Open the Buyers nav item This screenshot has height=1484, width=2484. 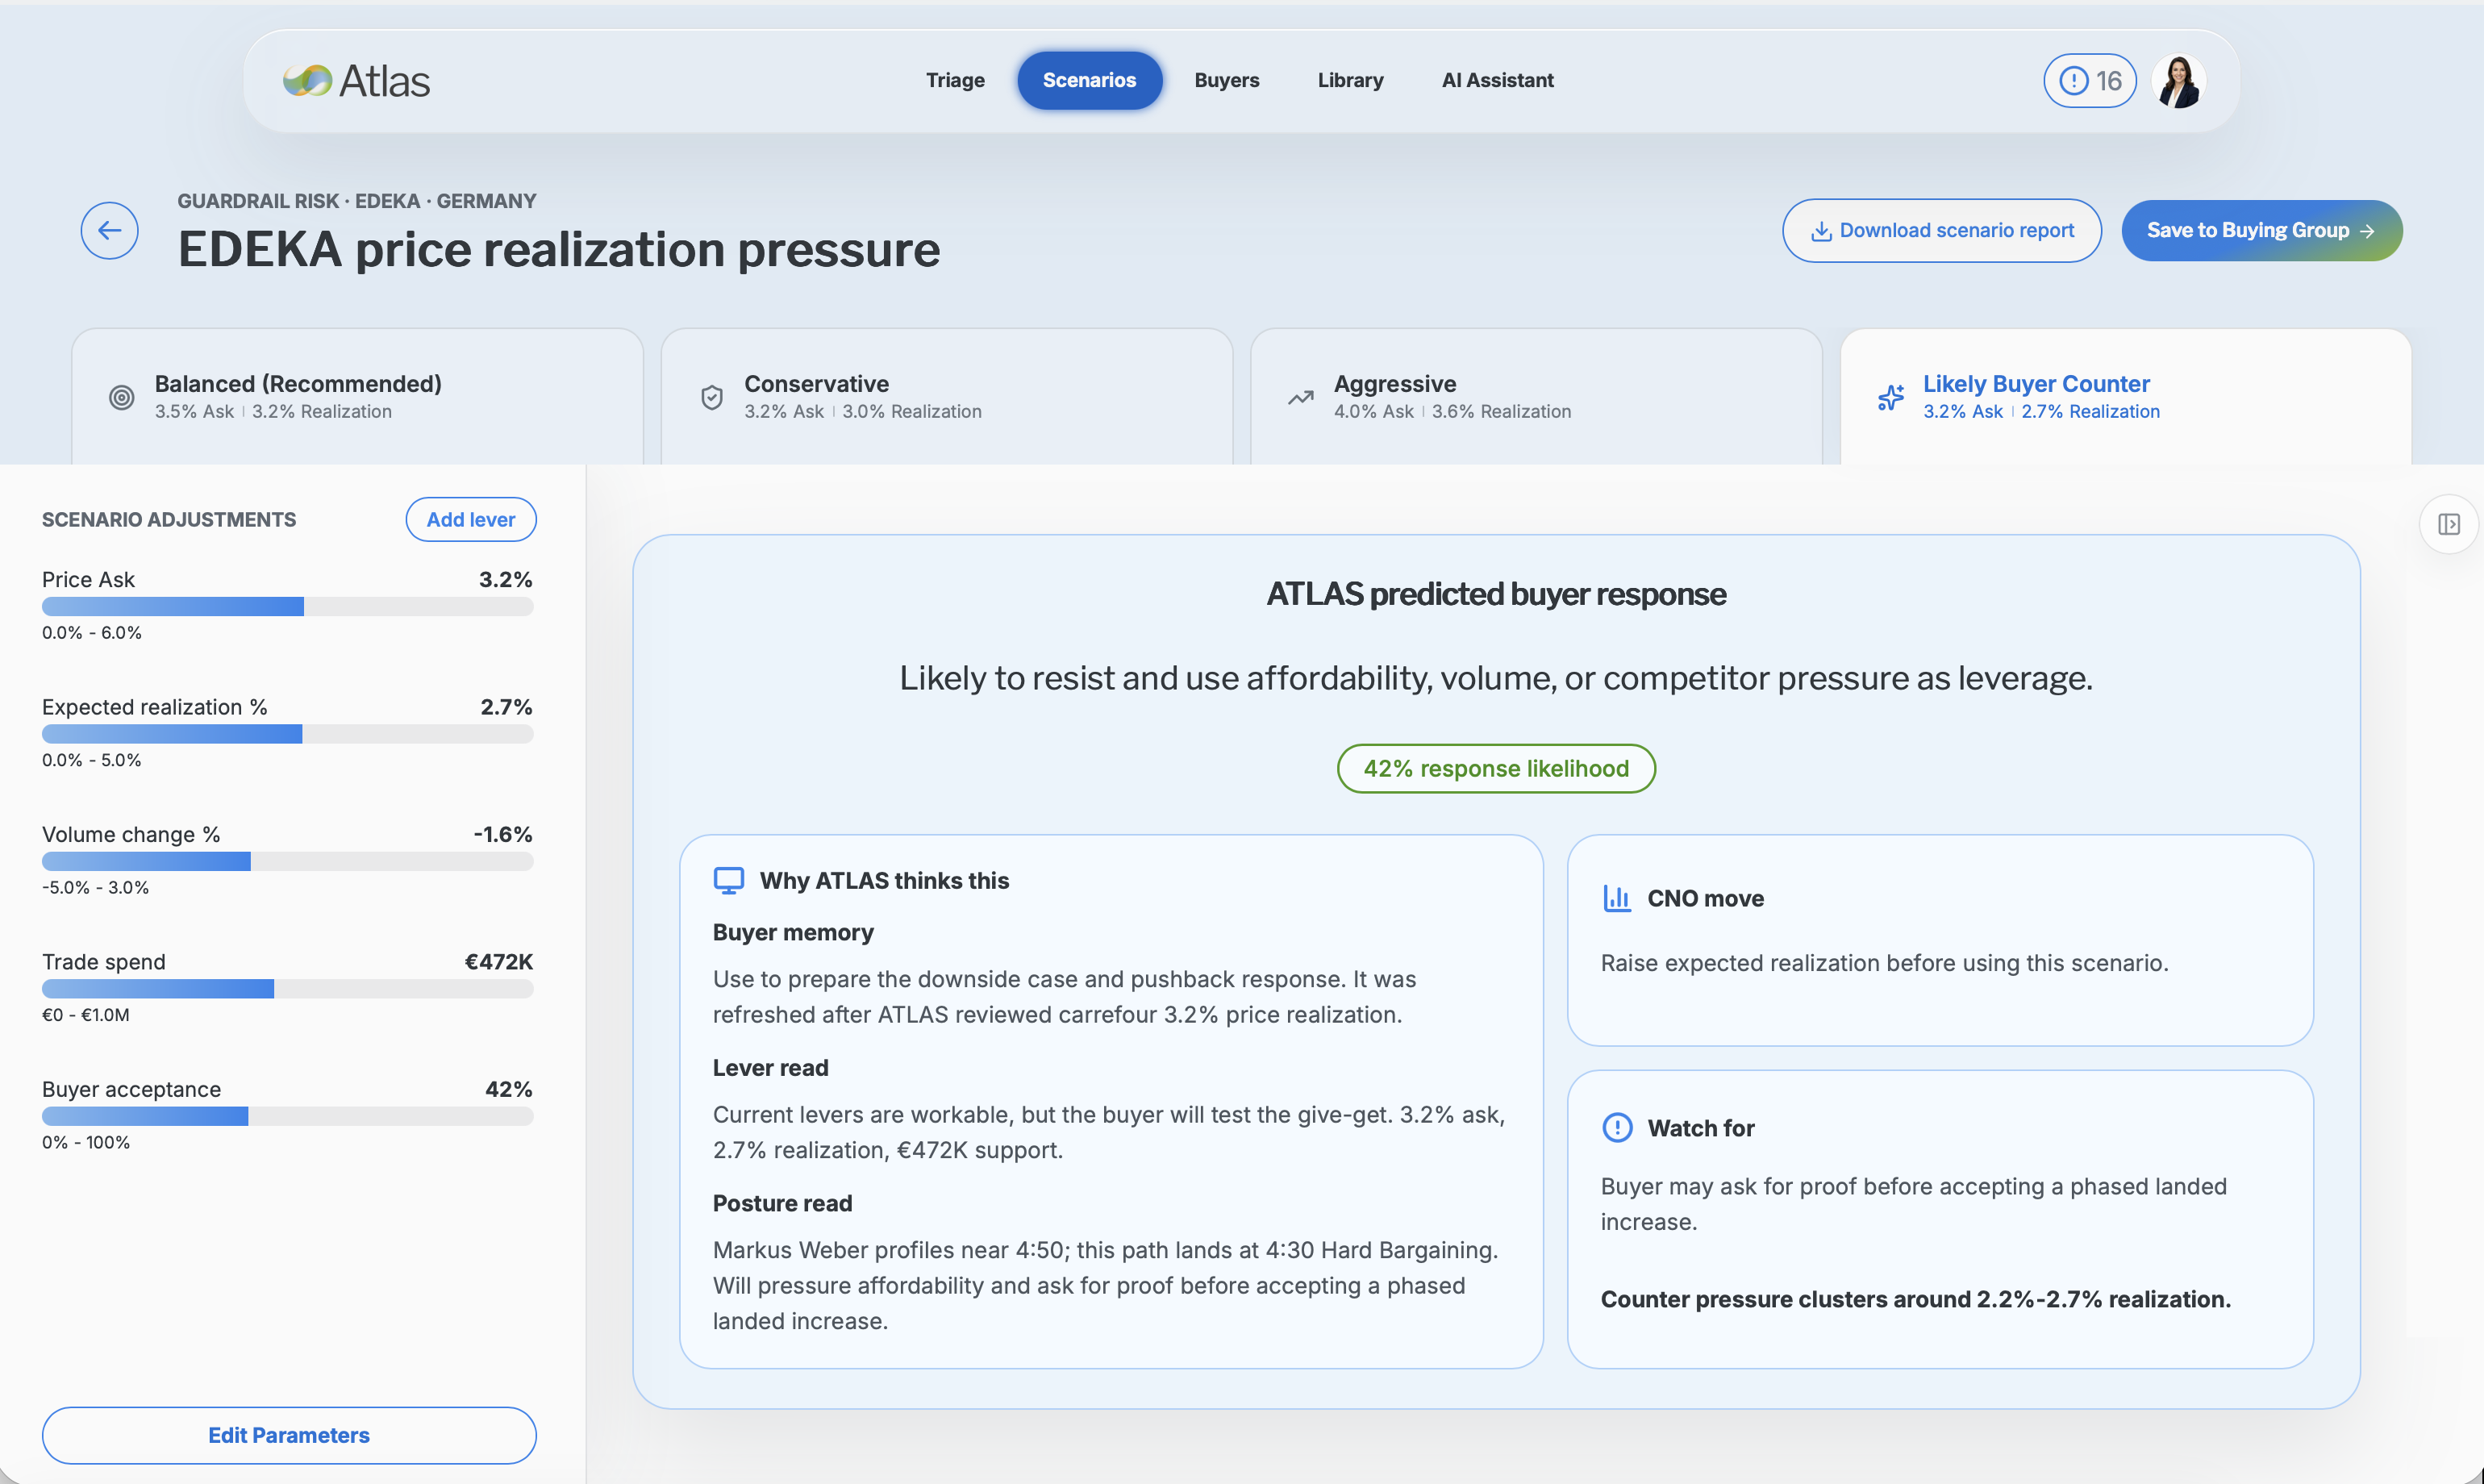(1227, 80)
